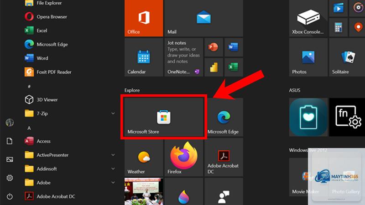Open the Office tile
The height and width of the screenshot is (205, 365).
point(144,18)
